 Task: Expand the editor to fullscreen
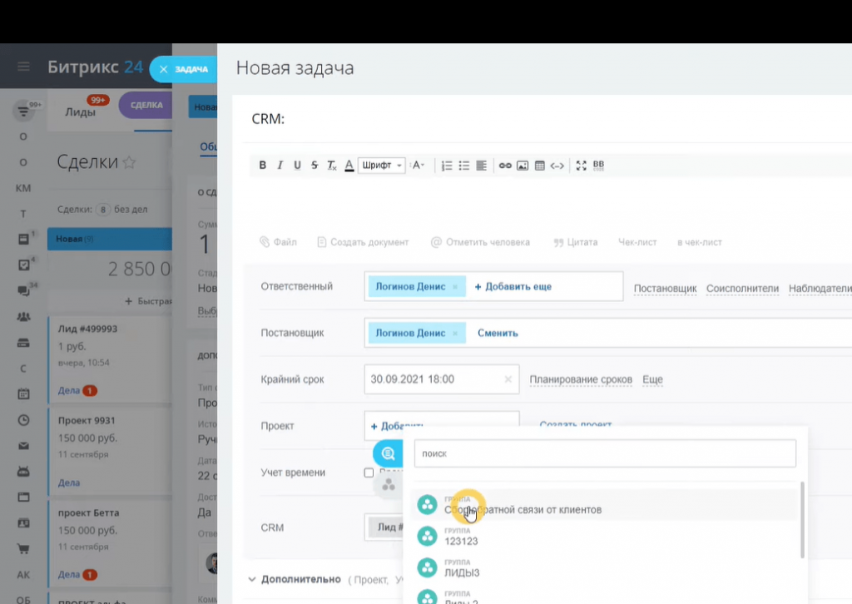click(581, 166)
